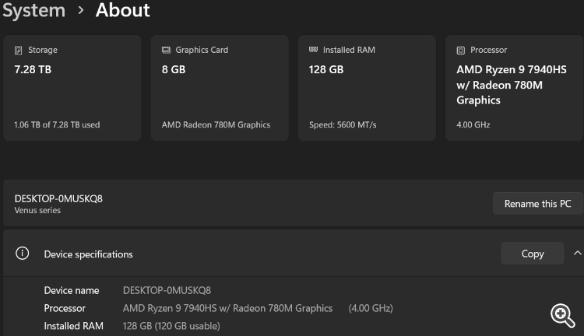Screen dimensions: 584x336
Task: Click the Processor chip icon
Action: coord(461,51)
